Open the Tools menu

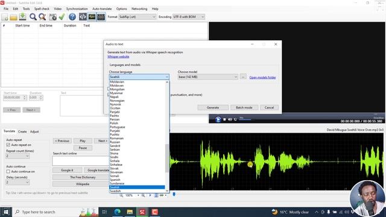[26, 8]
